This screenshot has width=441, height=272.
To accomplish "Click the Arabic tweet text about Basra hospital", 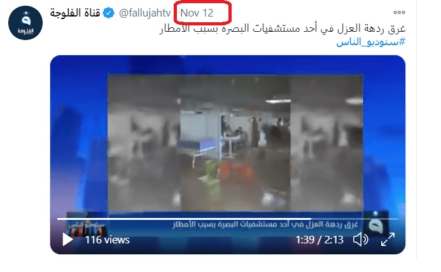I will pos(283,29).
